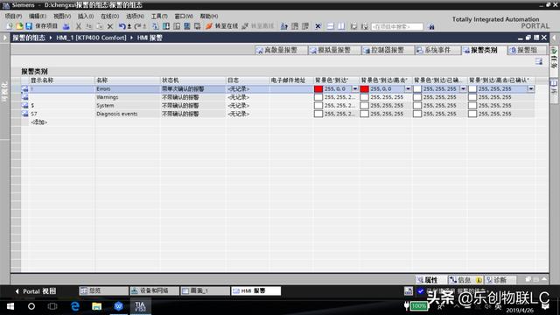
Task: Expand the right-side task card arrow
Action: tap(554, 38)
